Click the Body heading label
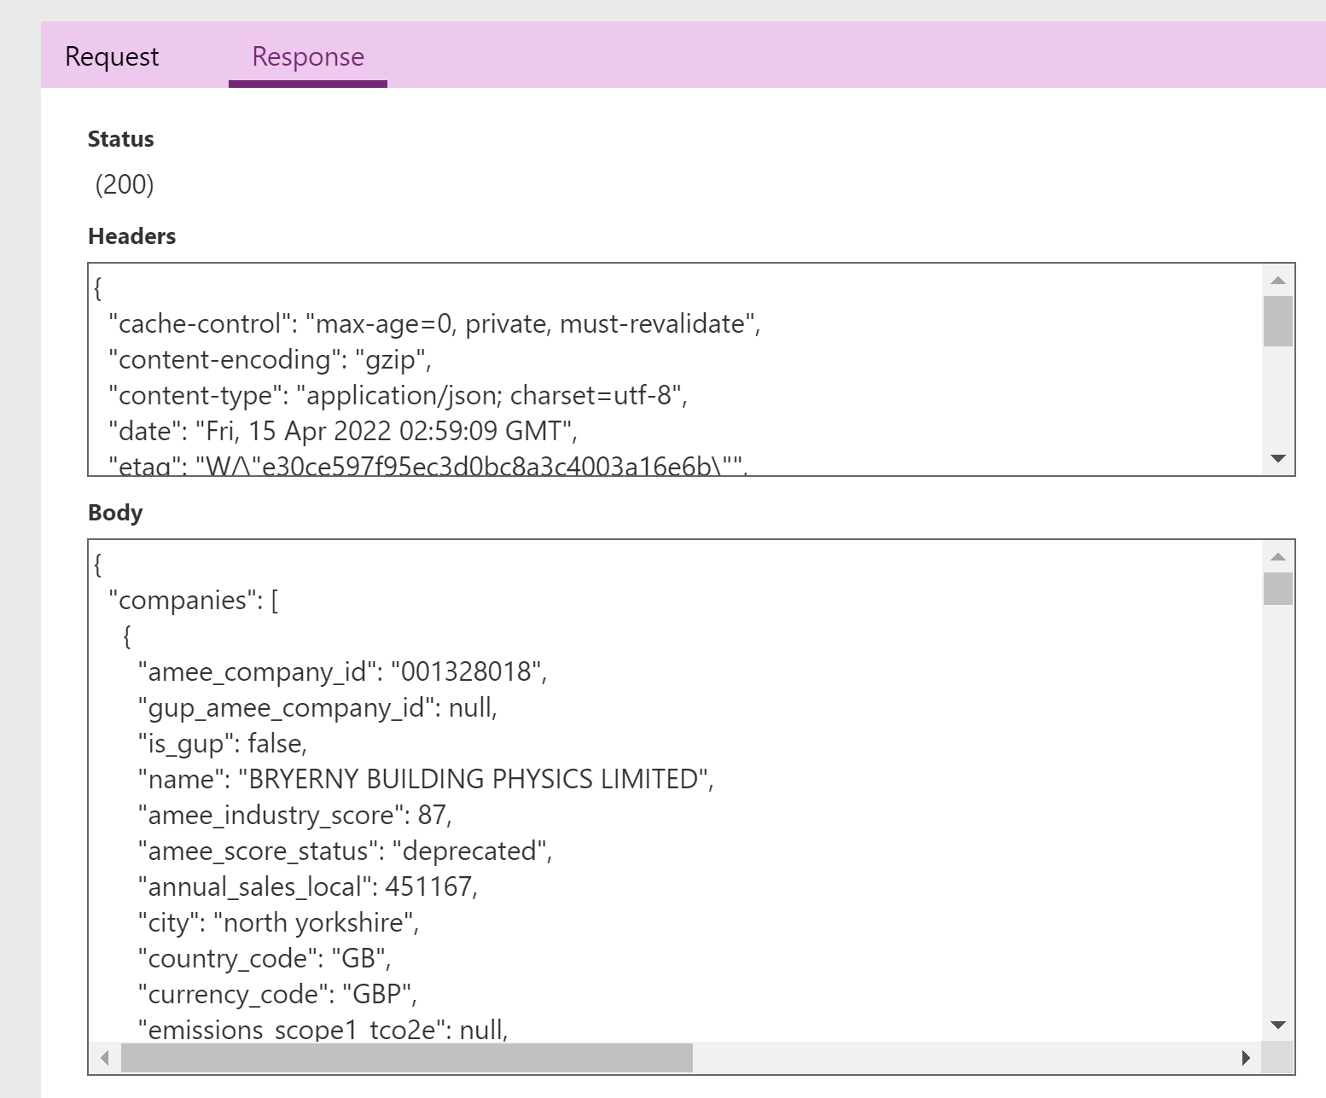 coord(115,513)
